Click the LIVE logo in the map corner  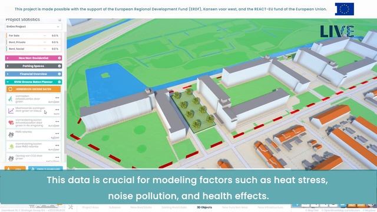click(337, 31)
